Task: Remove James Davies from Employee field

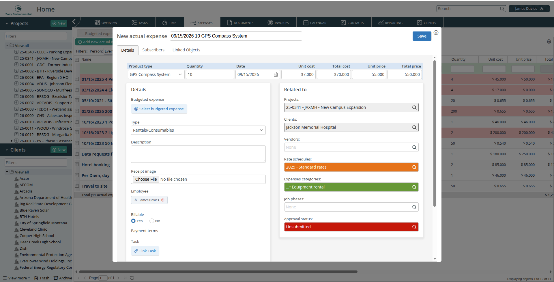Action: (x=163, y=200)
